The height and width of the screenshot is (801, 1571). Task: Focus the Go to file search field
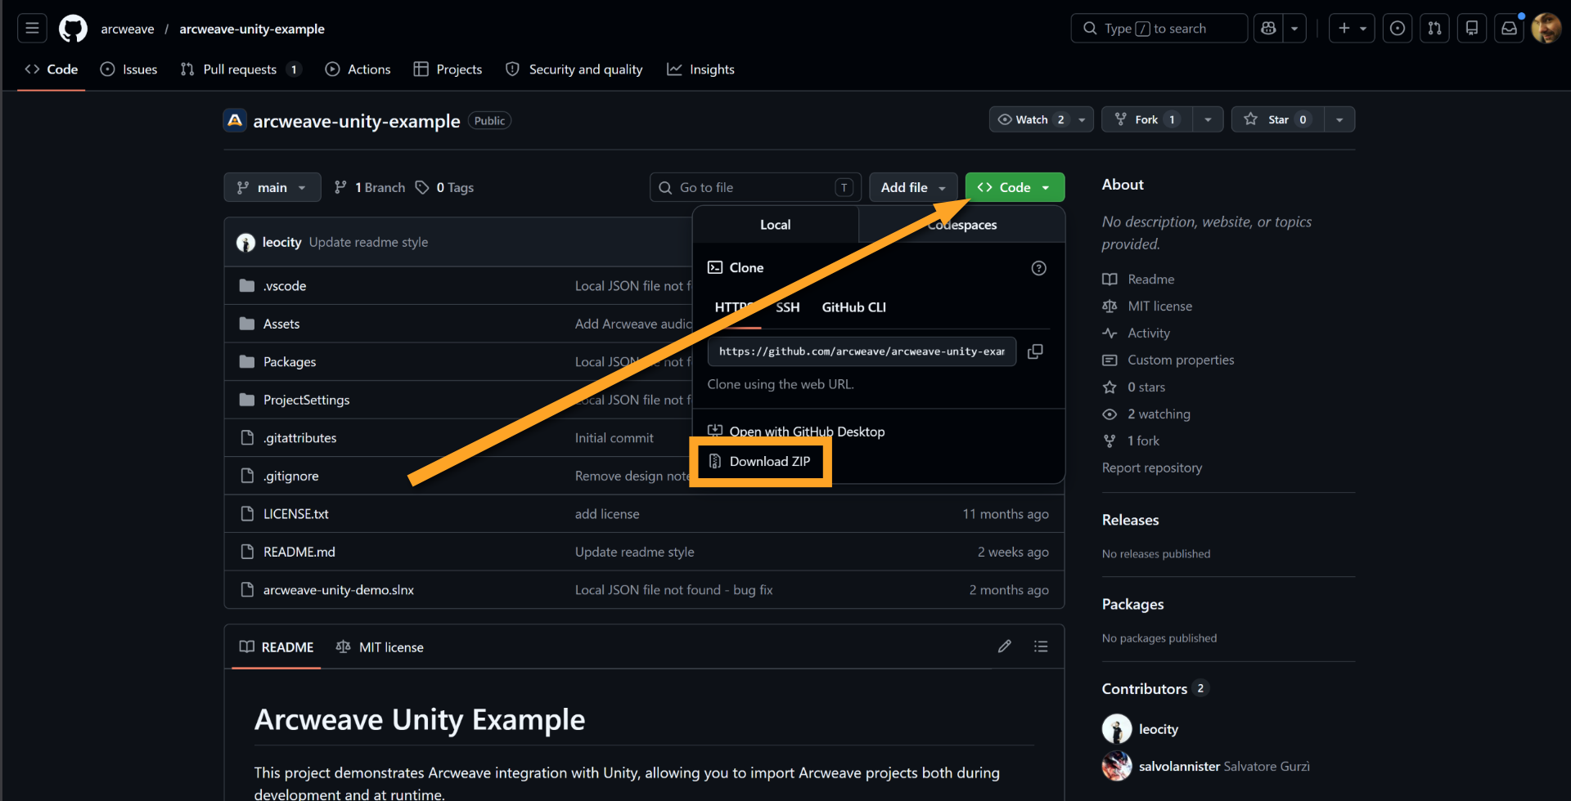[756, 188]
